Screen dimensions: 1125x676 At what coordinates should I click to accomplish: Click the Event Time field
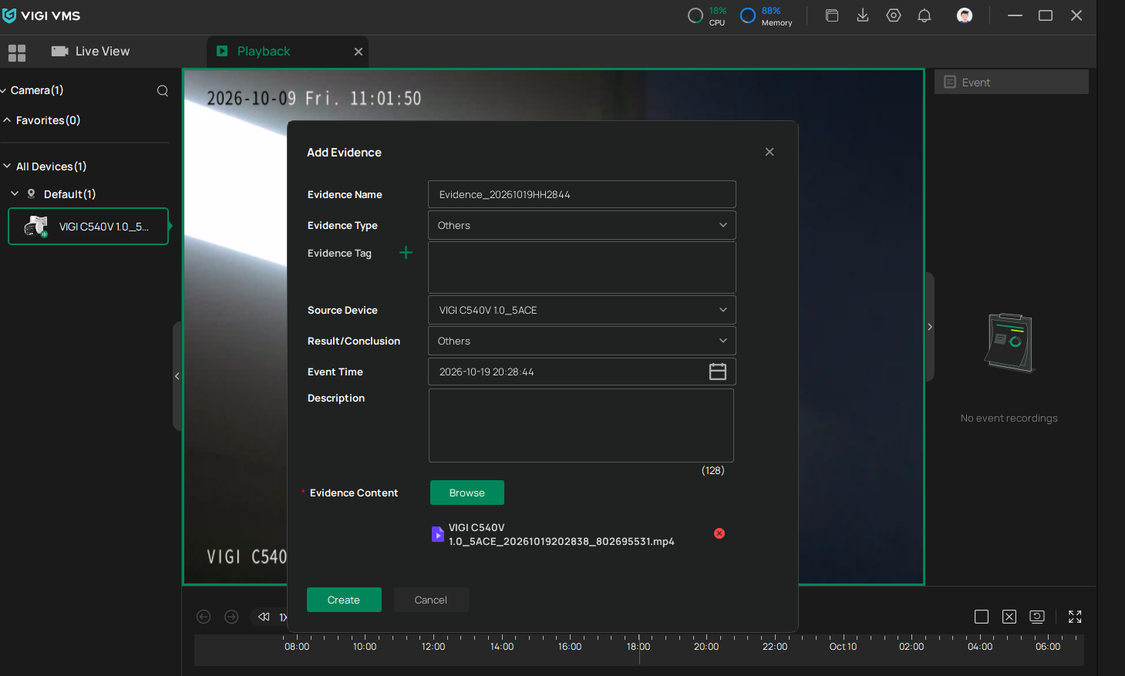(x=582, y=372)
